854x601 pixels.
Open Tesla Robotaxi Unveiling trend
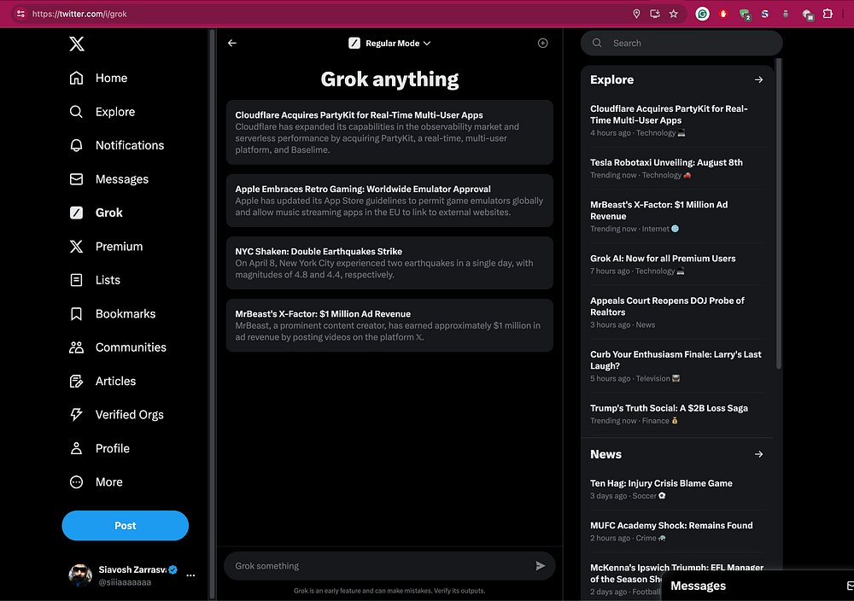[677, 168]
